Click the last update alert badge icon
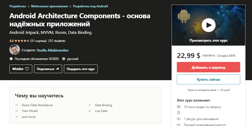The width and height of the screenshot is (252, 126). coord(11,59)
